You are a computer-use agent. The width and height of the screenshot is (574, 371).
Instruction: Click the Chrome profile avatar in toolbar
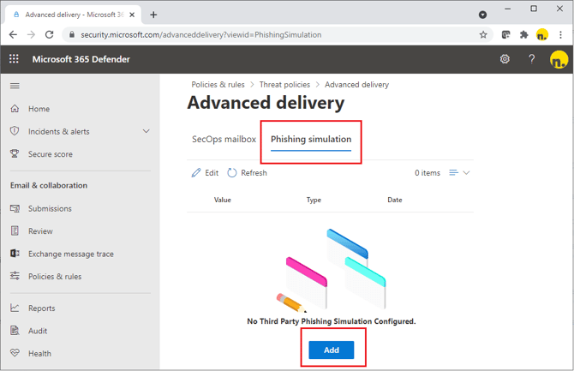point(542,35)
